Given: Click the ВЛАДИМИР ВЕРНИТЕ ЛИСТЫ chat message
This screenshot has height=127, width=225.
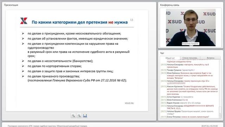Looking at the screenshot, I should tap(187, 107).
